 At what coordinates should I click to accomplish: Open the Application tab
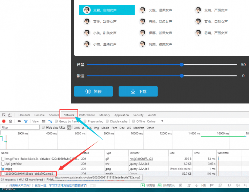coord(122,115)
